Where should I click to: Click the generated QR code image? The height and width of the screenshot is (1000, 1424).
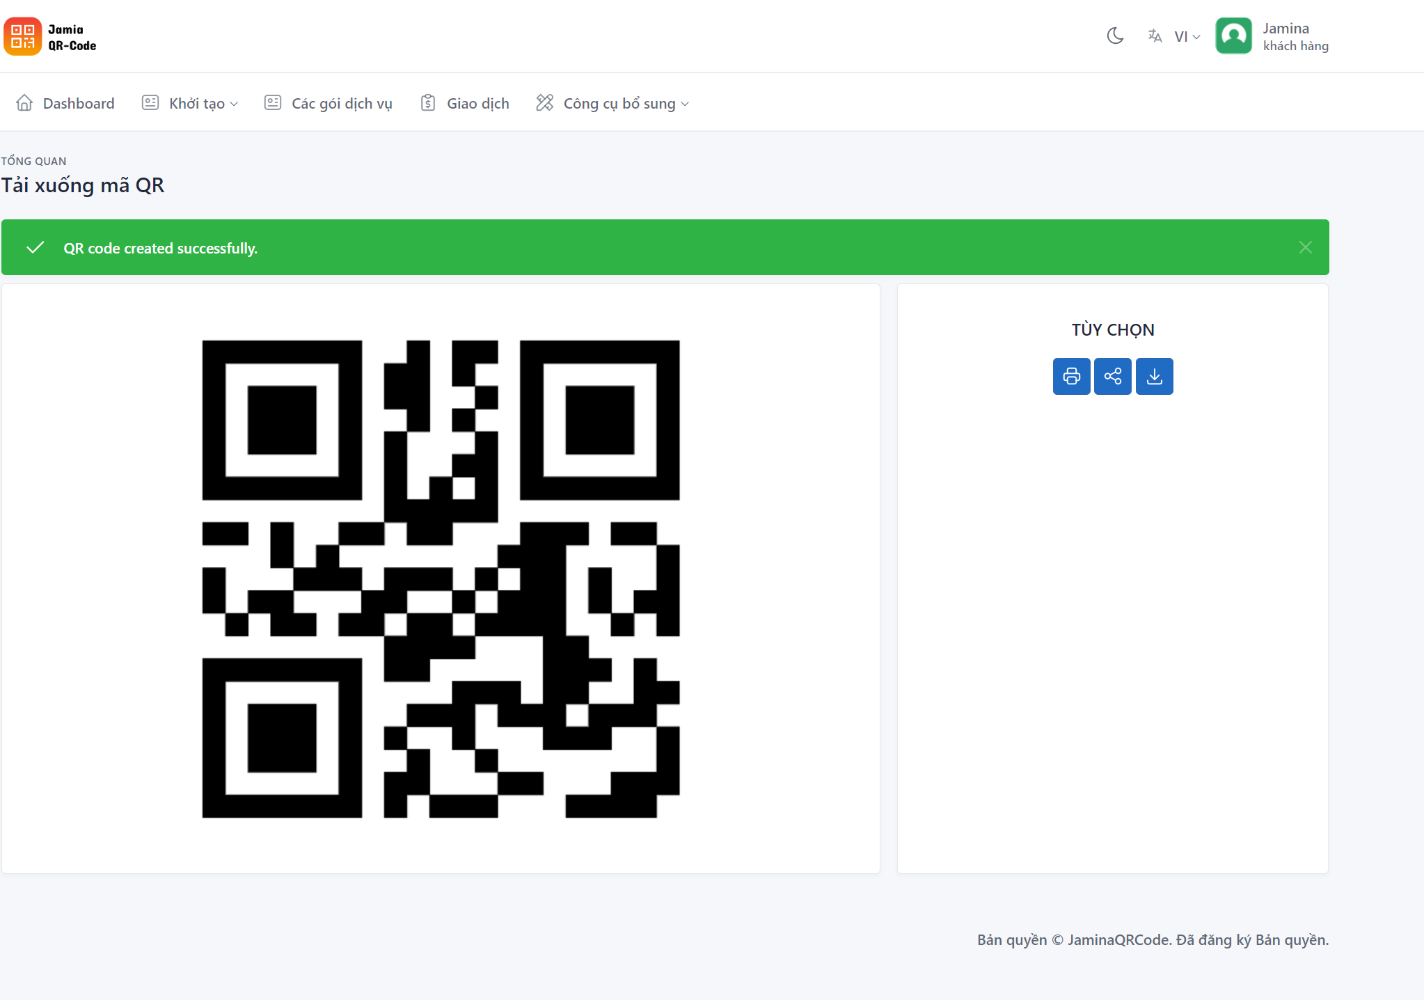coord(441,579)
